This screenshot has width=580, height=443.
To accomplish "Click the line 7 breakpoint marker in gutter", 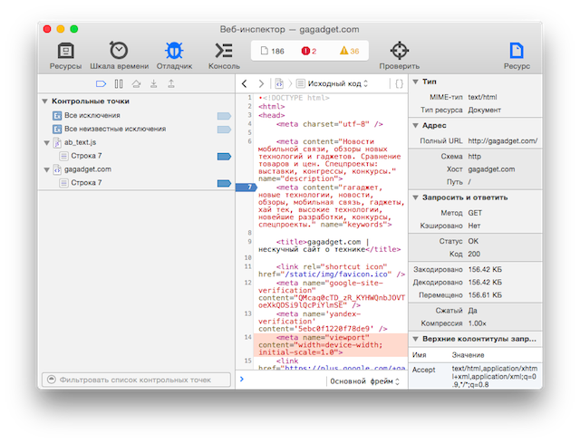I will point(246,188).
